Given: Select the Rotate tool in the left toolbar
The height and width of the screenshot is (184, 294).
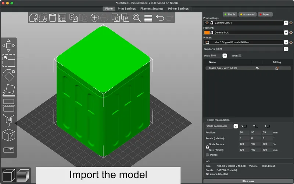Looking at the screenshot, I should click(x=8, y=75).
